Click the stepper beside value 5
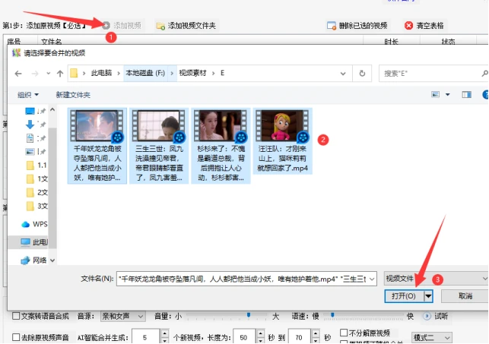Image resolution: width=489 pixels, height=344 pixels. (x=165, y=337)
